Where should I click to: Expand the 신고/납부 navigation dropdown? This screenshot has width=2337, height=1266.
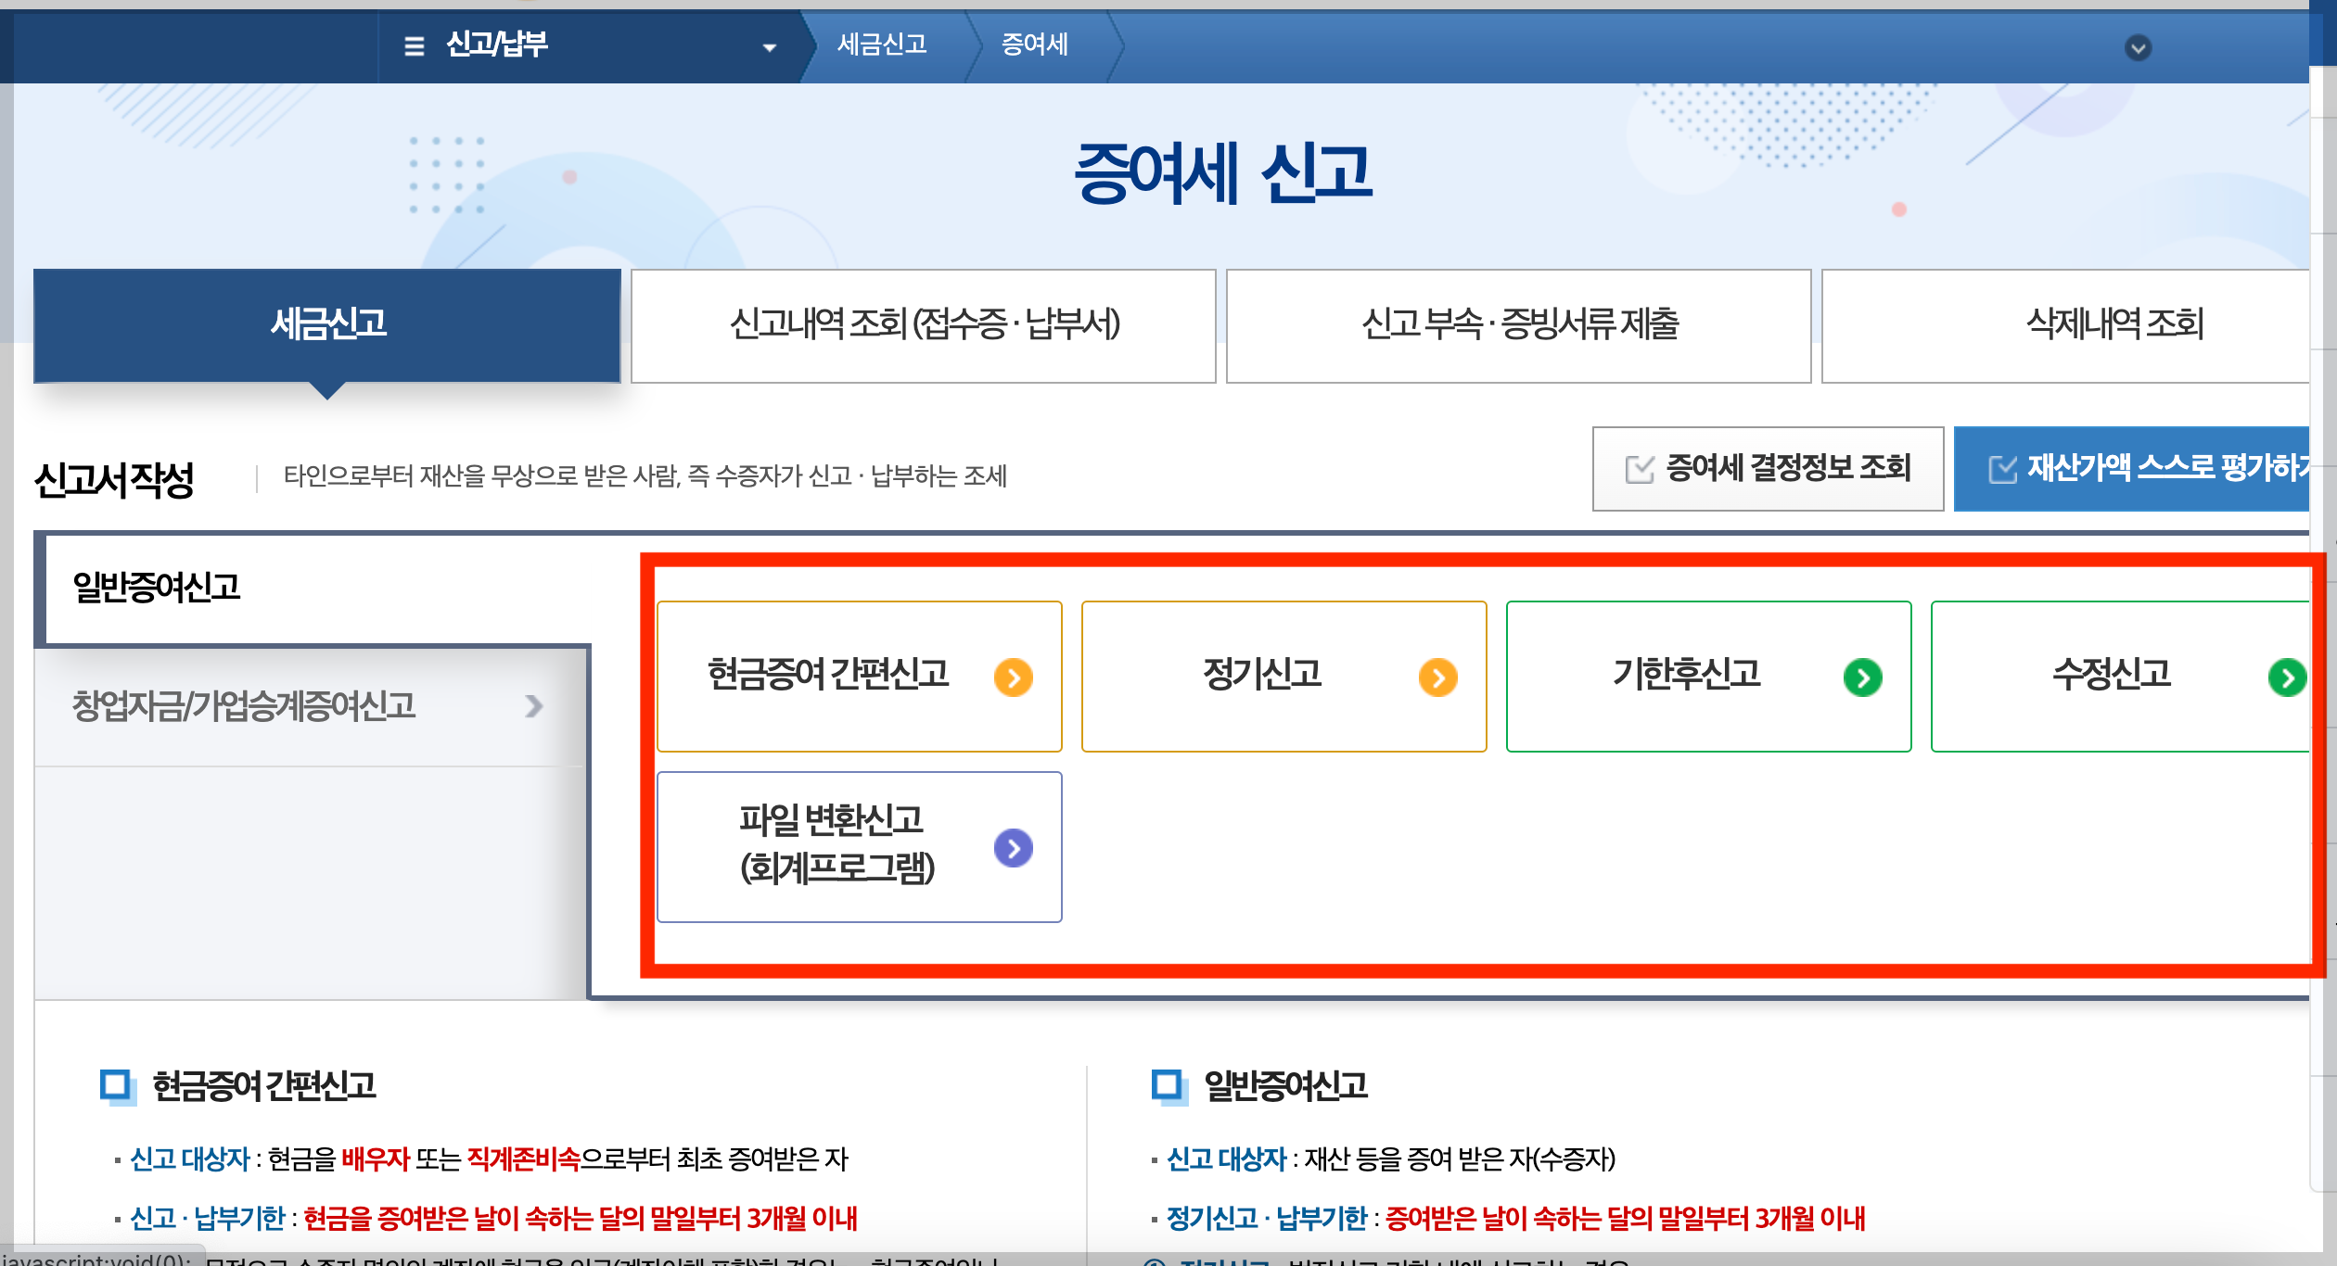coord(768,45)
